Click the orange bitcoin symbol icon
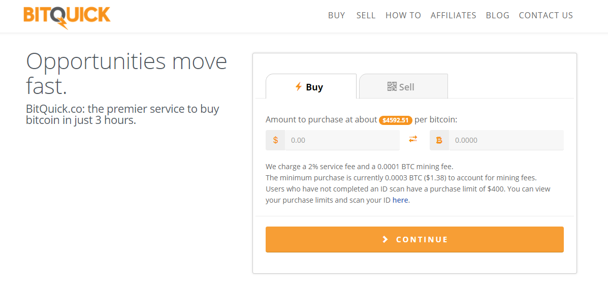The image size is (608, 288). tap(439, 140)
